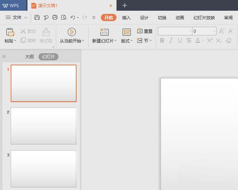
Task: Open a new tab with the plus button
Action: coord(125,5)
